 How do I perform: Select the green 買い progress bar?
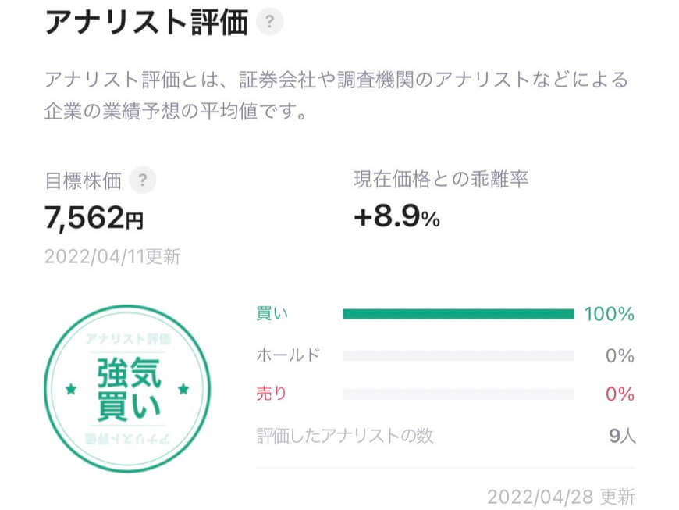(x=459, y=314)
